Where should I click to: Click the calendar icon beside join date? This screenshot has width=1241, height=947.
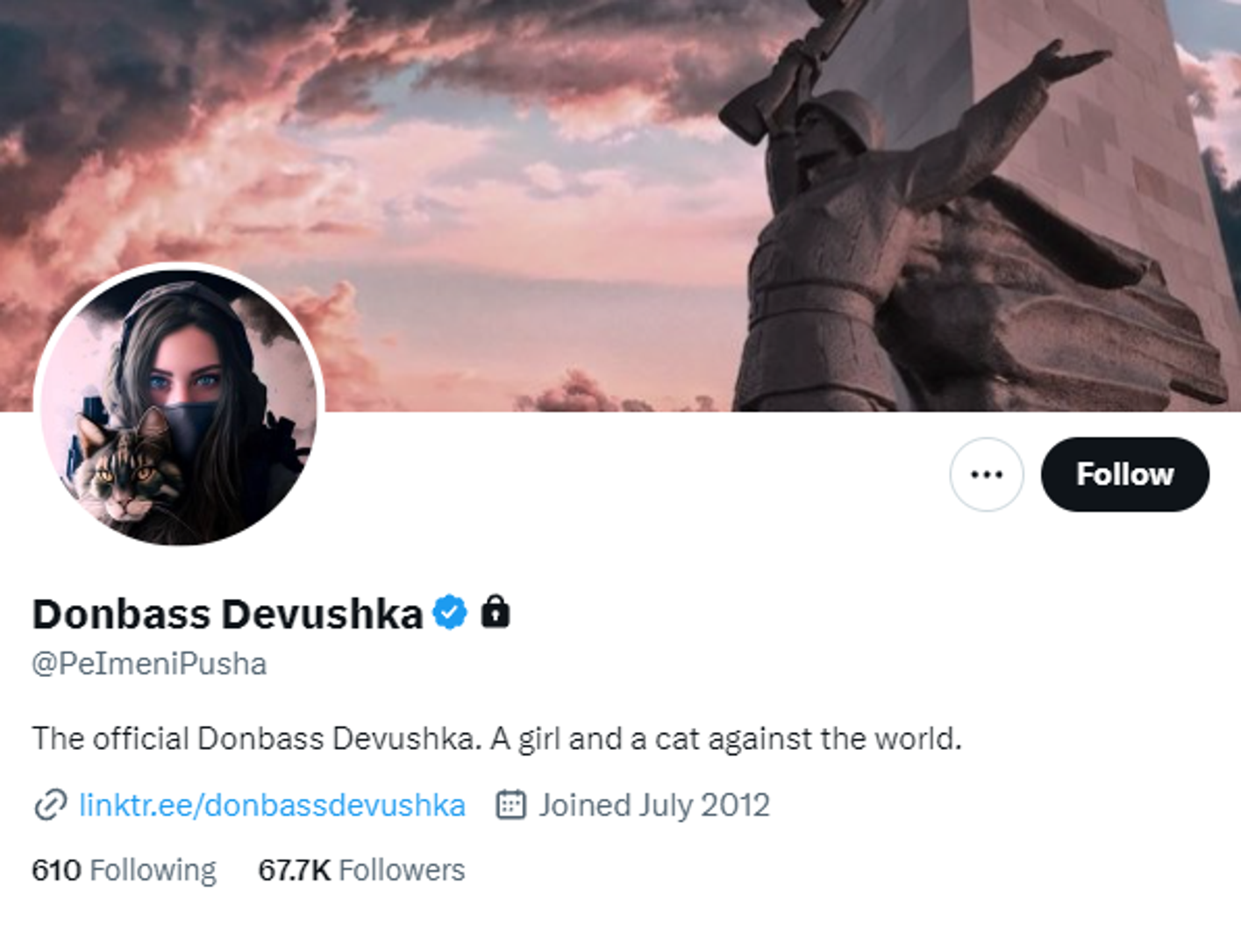510,805
